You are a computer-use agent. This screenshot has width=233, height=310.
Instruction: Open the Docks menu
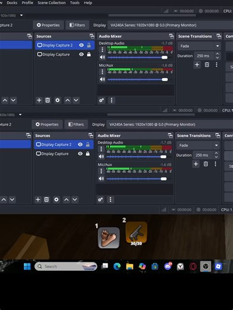pos(12,3)
